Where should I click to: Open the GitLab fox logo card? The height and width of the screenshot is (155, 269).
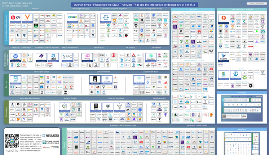coord(166,25)
